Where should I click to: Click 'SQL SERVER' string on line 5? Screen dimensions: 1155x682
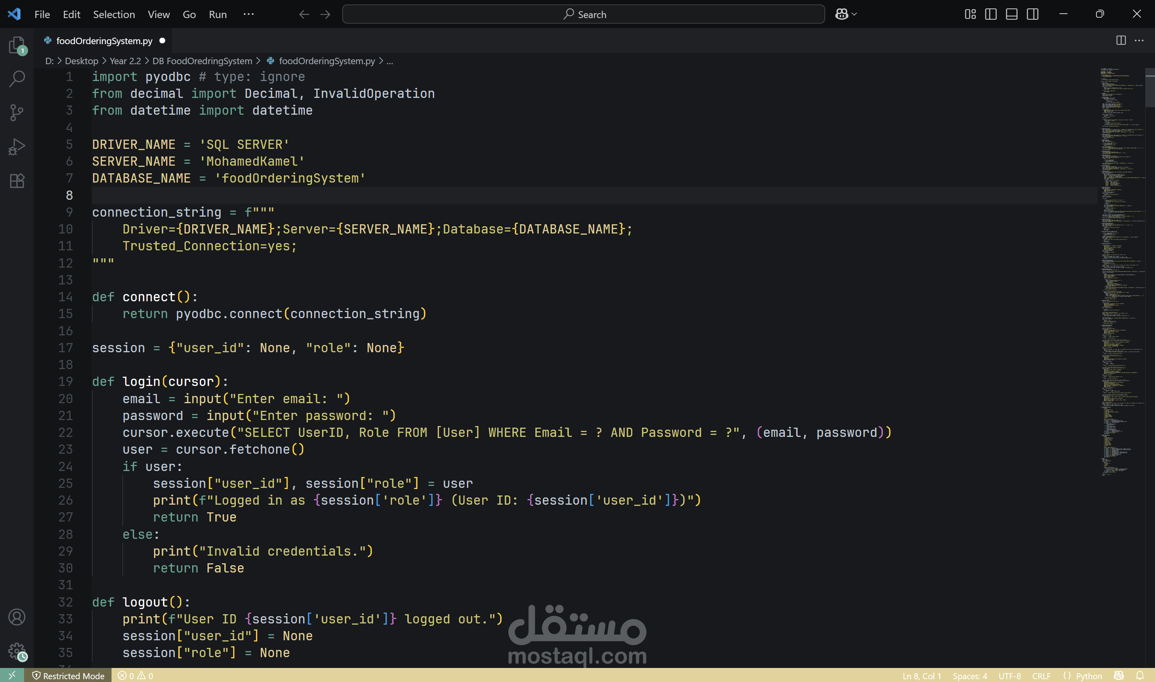(x=244, y=144)
